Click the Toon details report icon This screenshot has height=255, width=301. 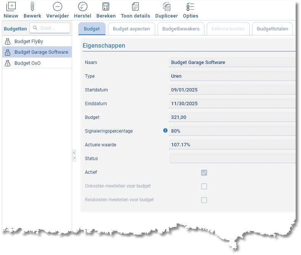[x=135, y=6]
